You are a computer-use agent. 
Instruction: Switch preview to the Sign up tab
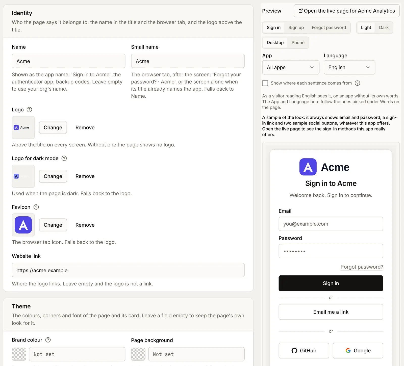click(x=296, y=28)
